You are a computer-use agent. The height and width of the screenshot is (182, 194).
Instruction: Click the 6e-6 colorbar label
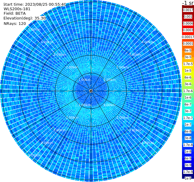[x=188, y=77]
